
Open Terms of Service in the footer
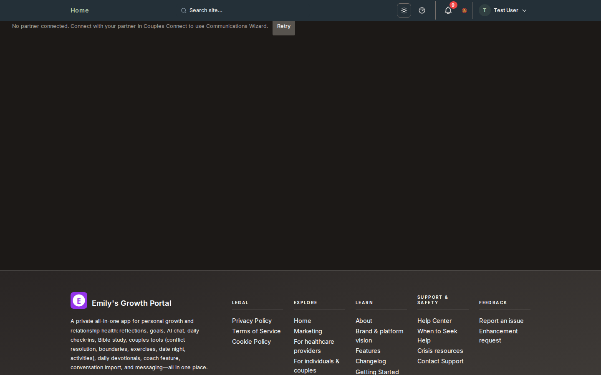point(256,331)
